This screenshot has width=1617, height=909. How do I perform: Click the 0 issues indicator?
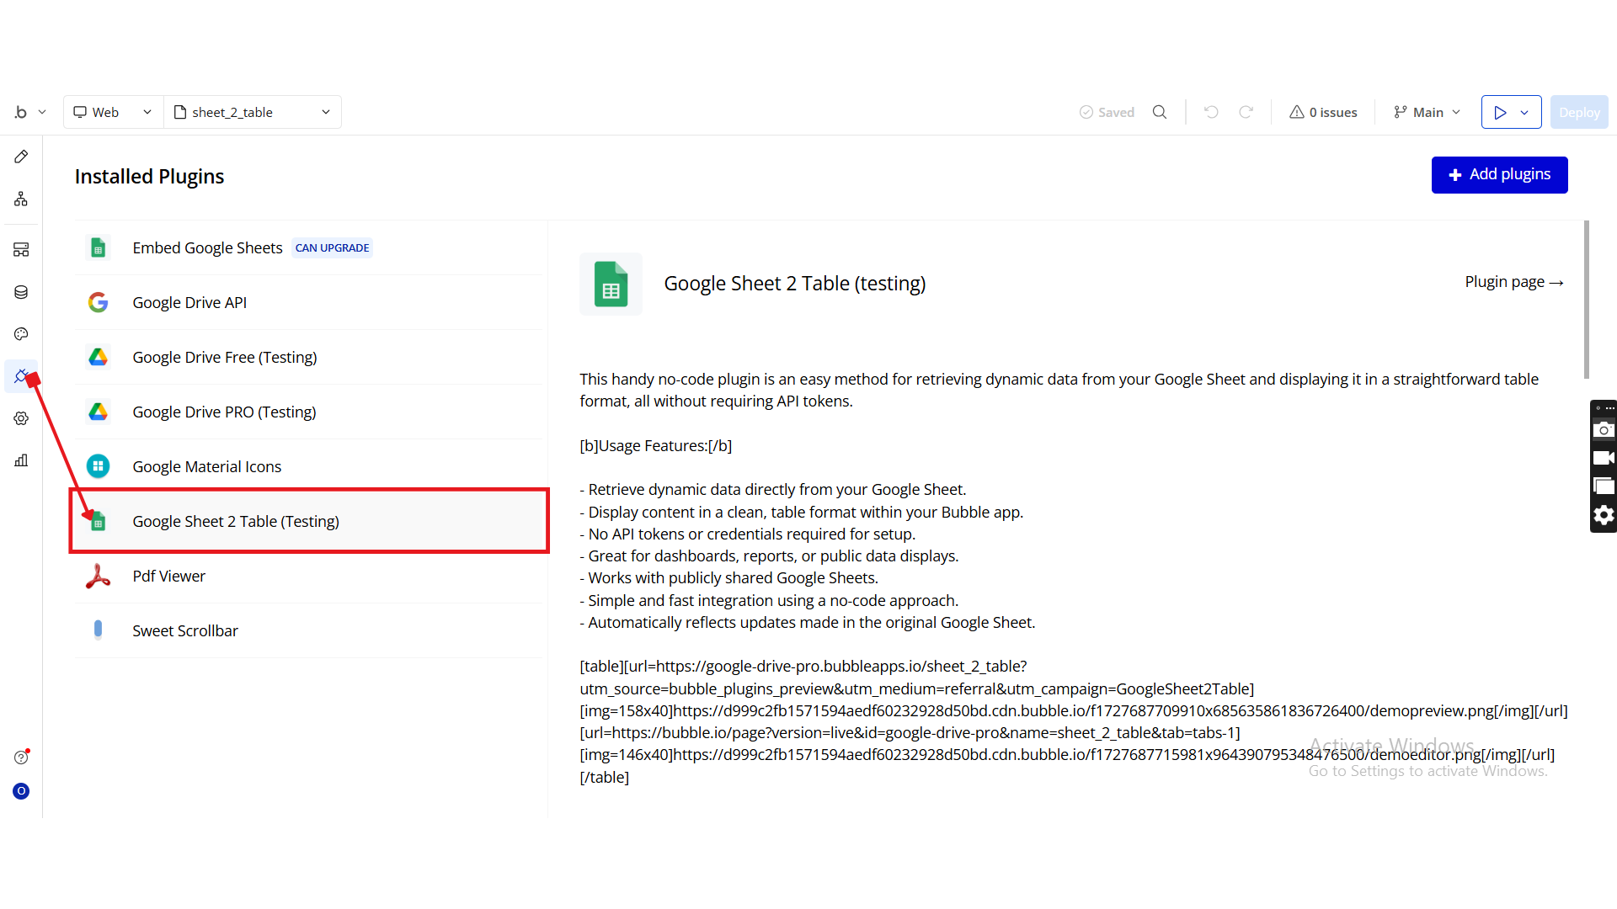click(x=1323, y=112)
